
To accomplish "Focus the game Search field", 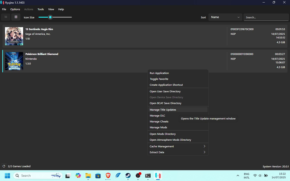I will (266, 17).
